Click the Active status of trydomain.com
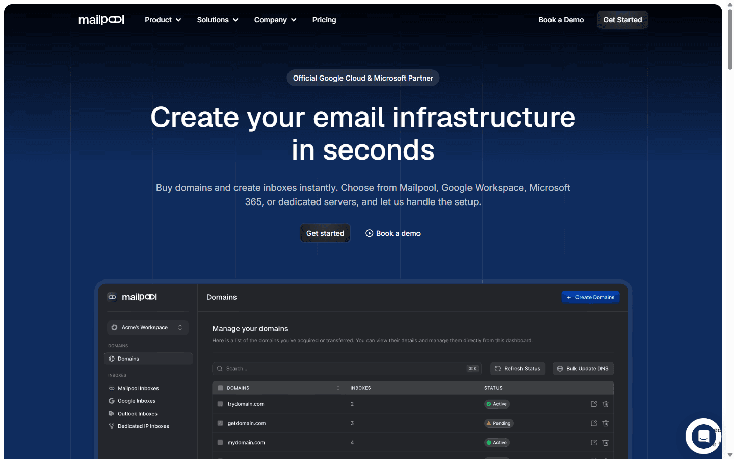This screenshot has width=734, height=459. [497, 404]
